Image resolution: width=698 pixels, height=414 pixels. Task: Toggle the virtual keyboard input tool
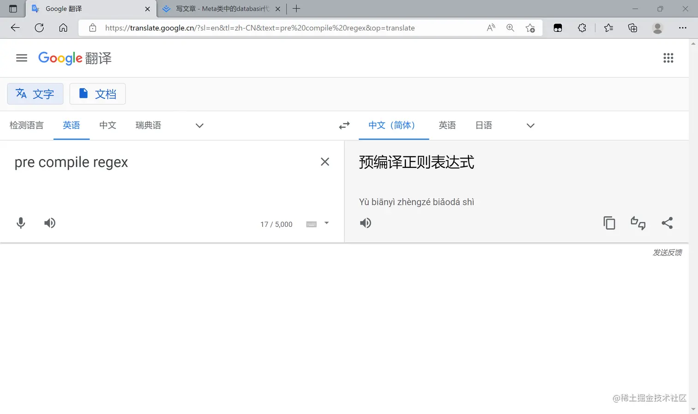pyautogui.click(x=312, y=225)
